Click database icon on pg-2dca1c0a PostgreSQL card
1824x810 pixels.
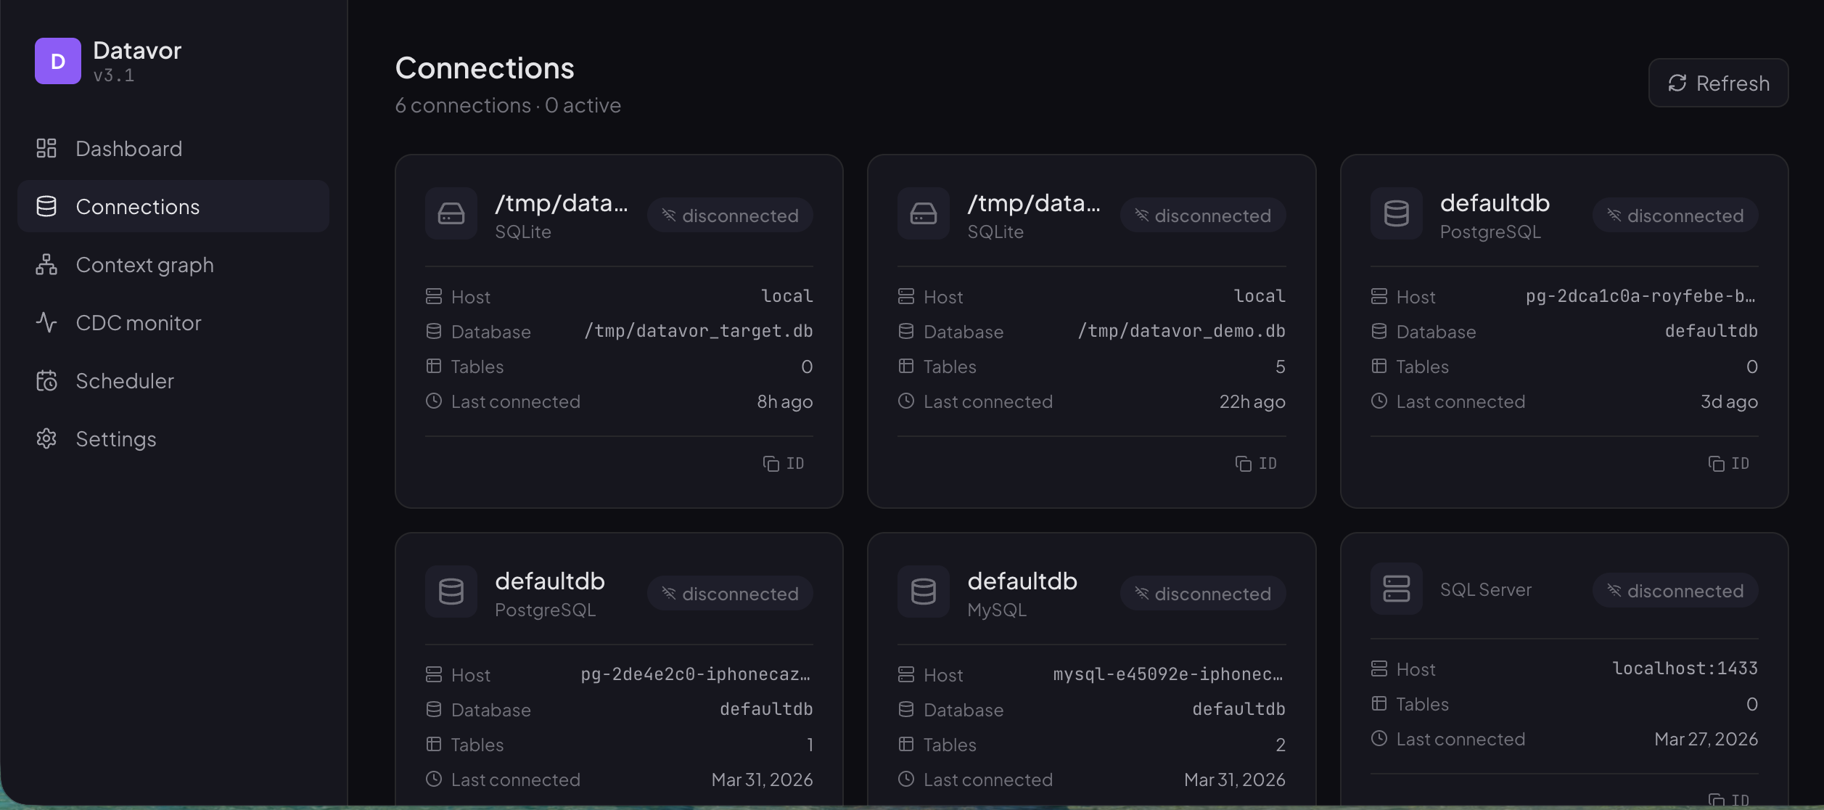point(1397,213)
